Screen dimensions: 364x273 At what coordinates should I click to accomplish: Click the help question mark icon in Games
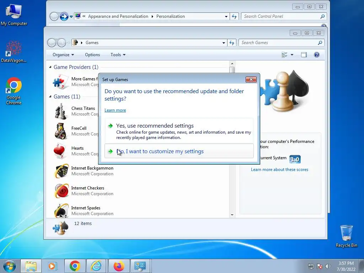pyautogui.click(x=316, y=55)
